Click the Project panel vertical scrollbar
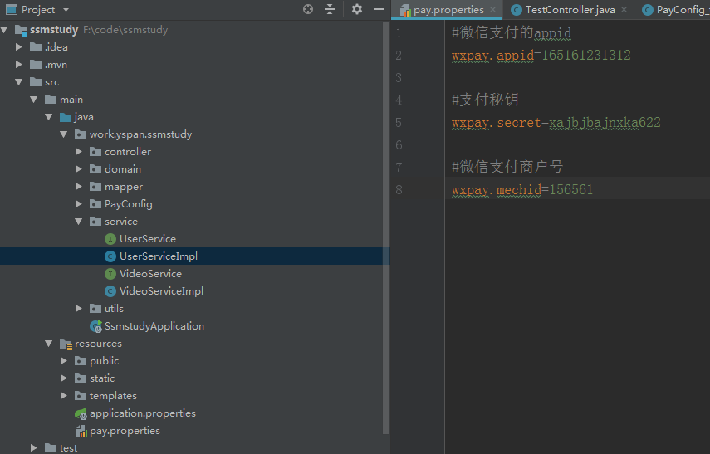This screenshot has width=710, height=454. (x=386, y=227)
